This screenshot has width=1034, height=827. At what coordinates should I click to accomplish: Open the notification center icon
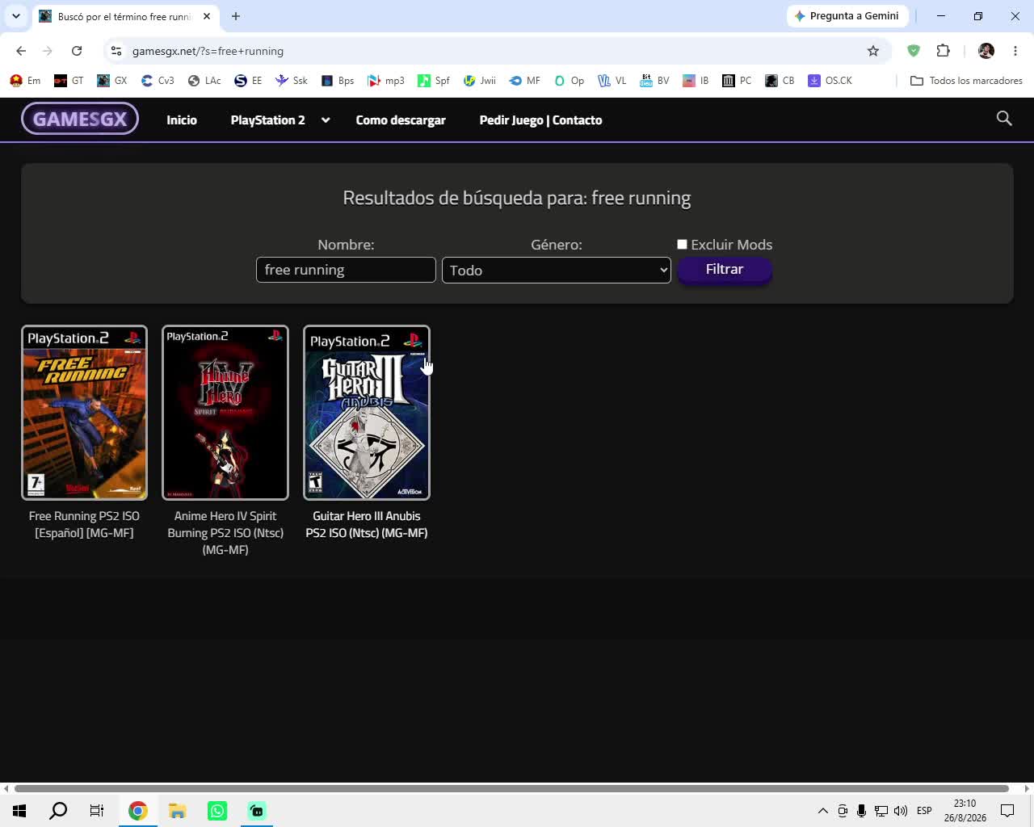pyautogui.click(x=1007, y=811)
